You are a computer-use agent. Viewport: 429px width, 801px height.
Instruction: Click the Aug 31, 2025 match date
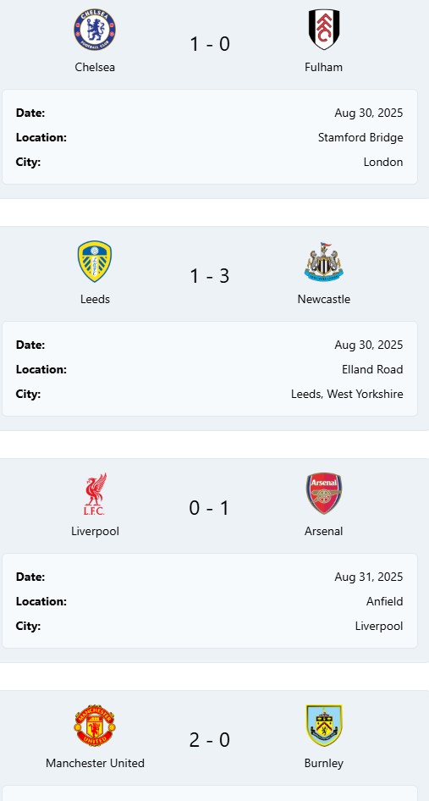pyautogui.click(x=369, y=577)
